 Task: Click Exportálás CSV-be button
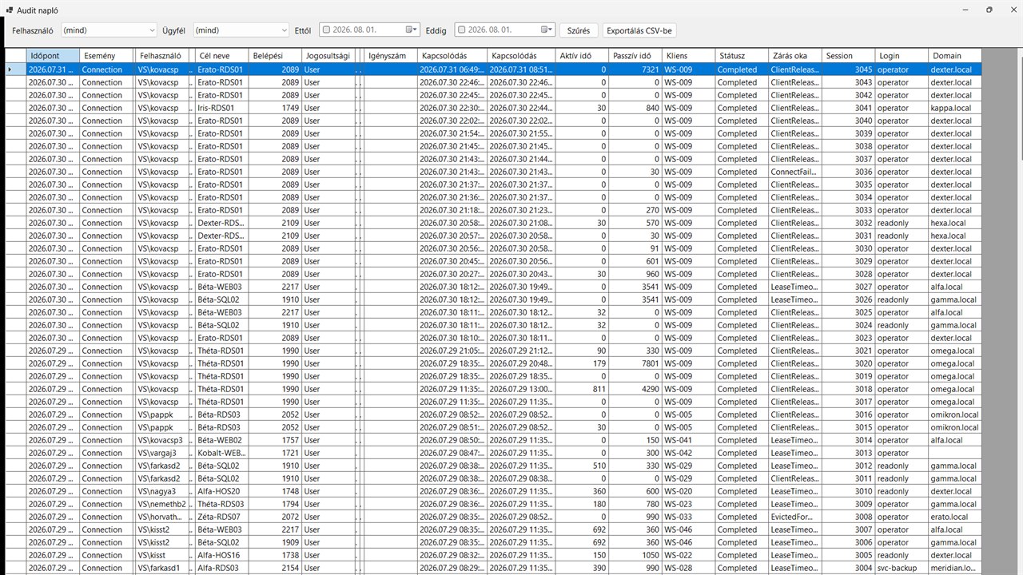click(x=639, y=30)
